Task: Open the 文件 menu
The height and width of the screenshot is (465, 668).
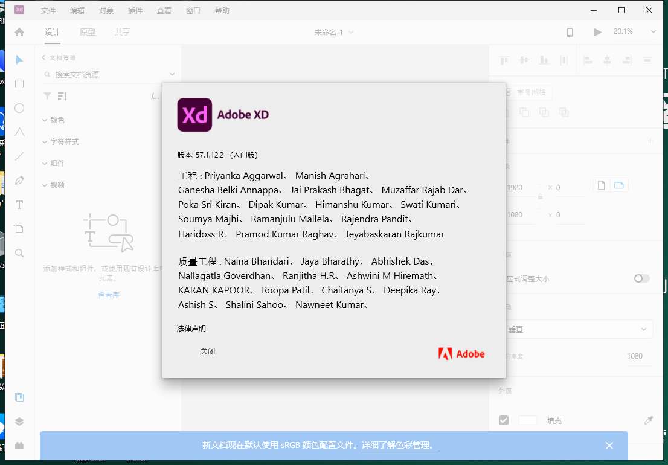Action: [x=48, y=11]
